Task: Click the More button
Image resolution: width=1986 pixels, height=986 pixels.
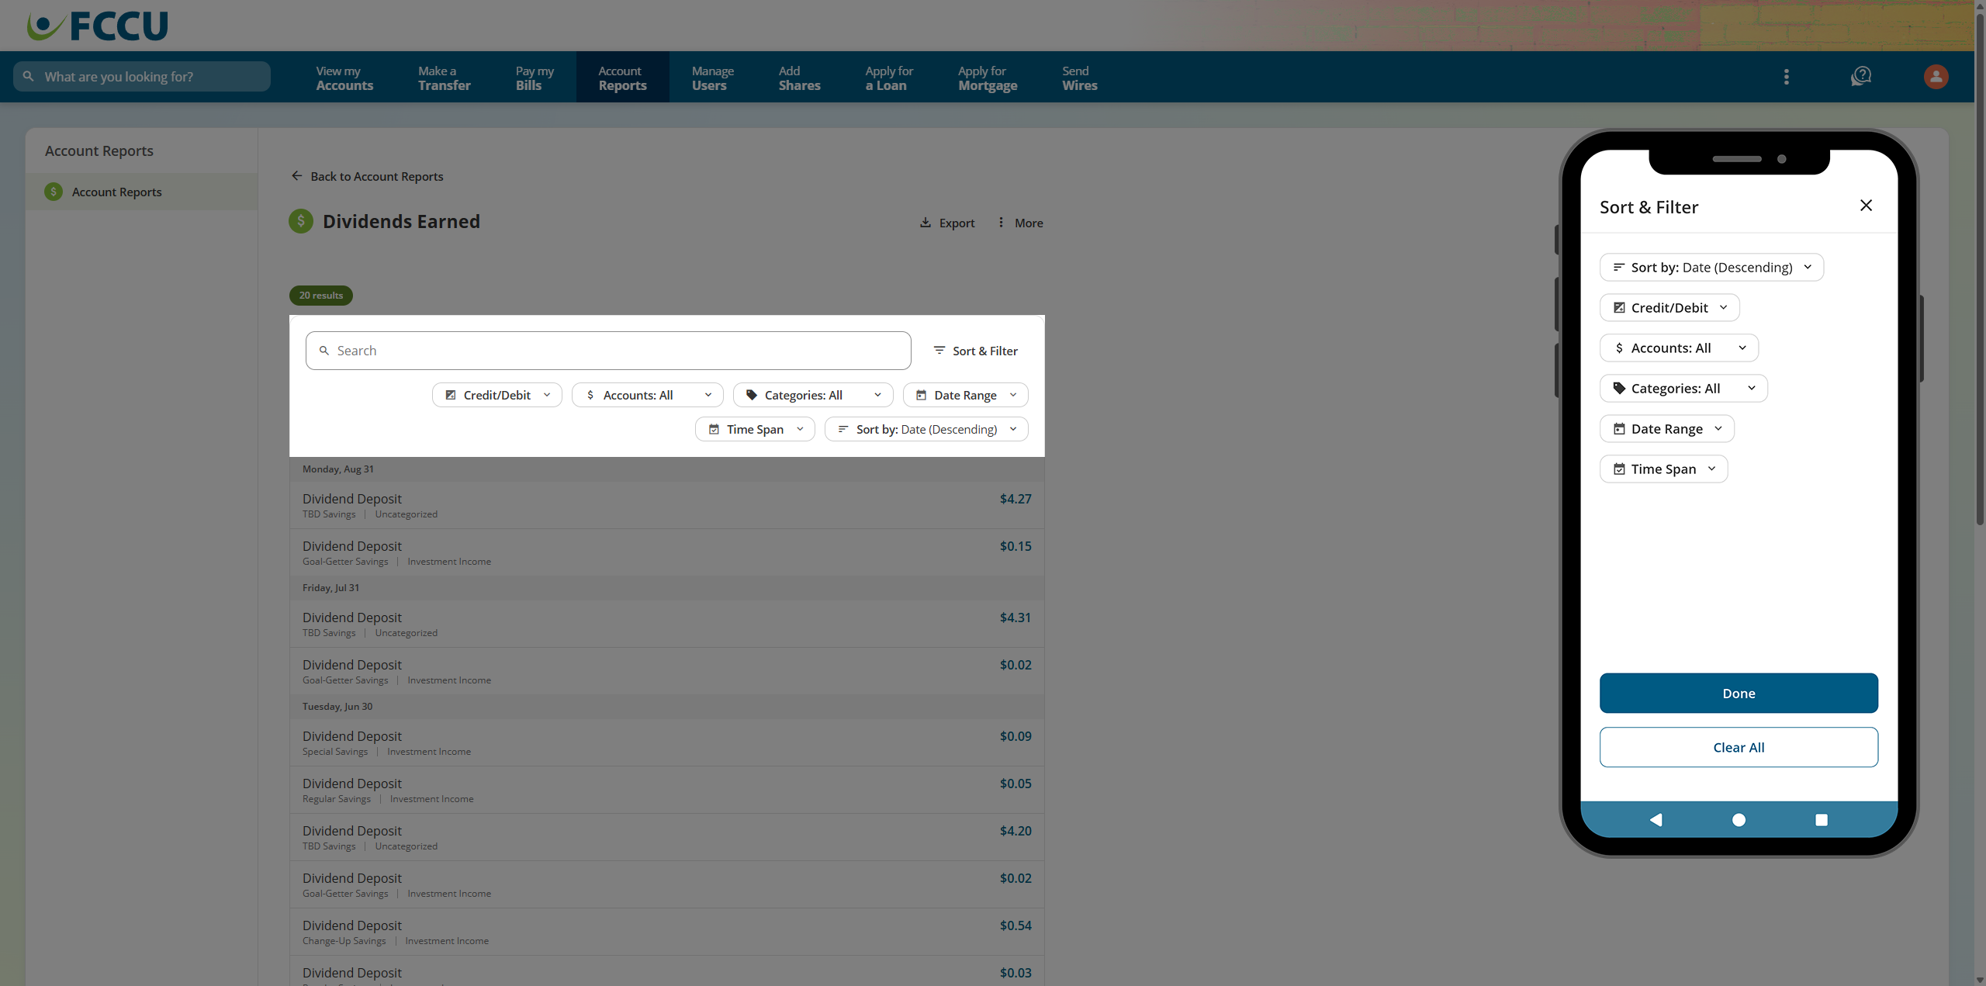Action: 1020,223
